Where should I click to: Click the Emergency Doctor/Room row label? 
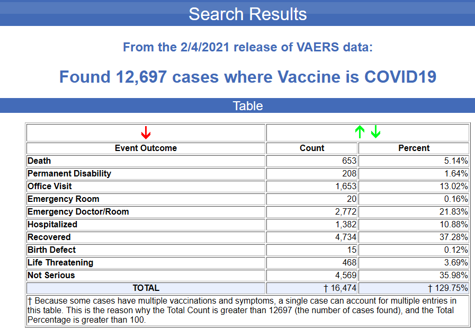tap(78, 212)
